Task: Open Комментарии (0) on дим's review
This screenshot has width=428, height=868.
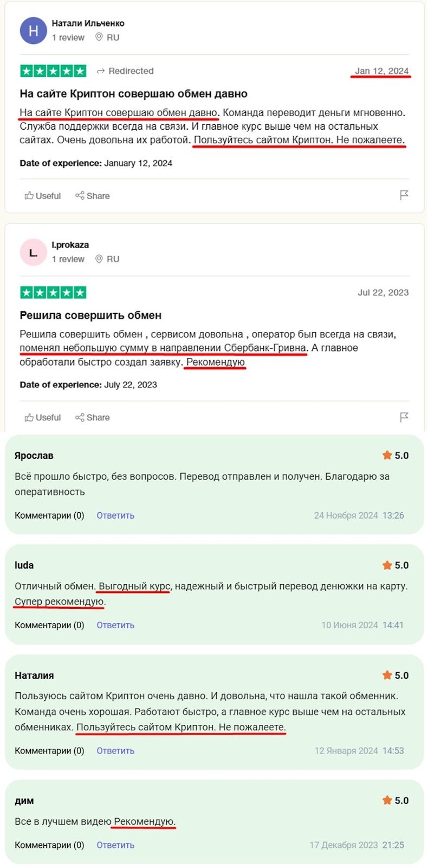Action: pos(49,845)
